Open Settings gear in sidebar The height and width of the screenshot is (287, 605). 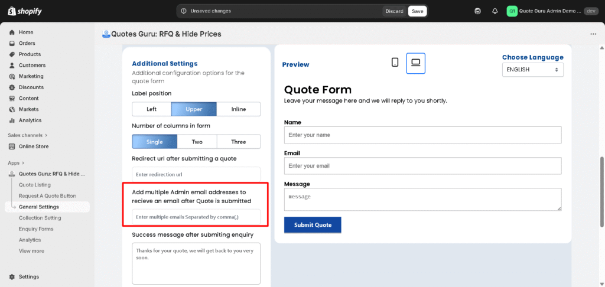click(x=12, y=276)
